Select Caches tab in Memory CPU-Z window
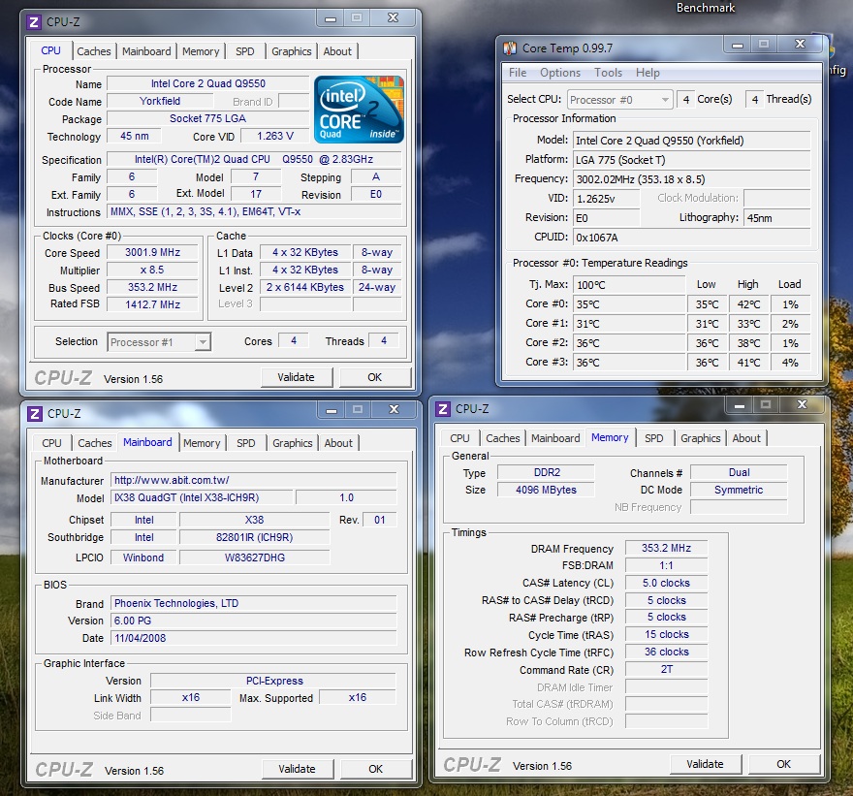This screenshot has width=853, height=796. tap(503, 438)
